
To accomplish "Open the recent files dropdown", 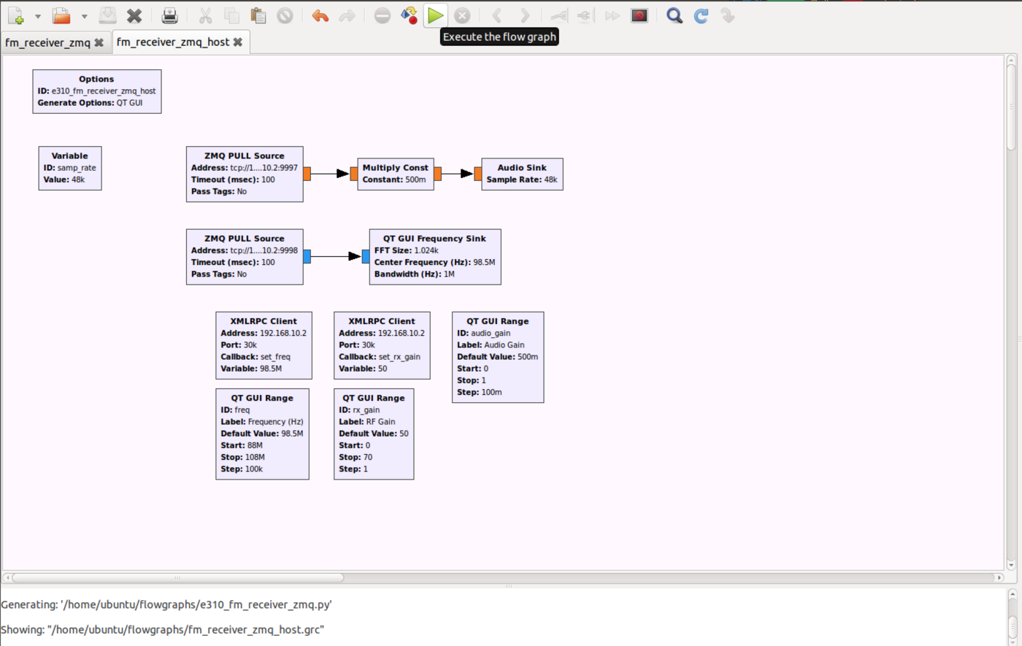I will (85, 15).
